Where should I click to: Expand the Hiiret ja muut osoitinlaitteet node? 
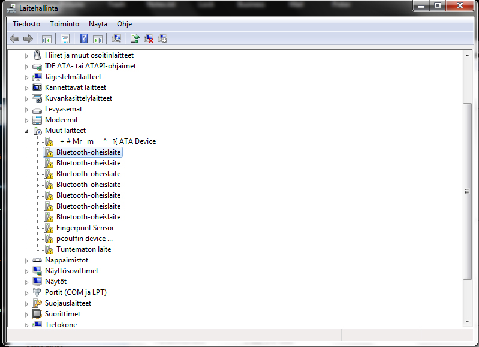point(26,56)
